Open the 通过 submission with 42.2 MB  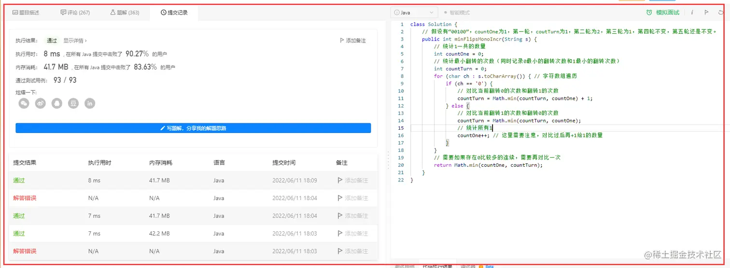(x=19, y=233)
